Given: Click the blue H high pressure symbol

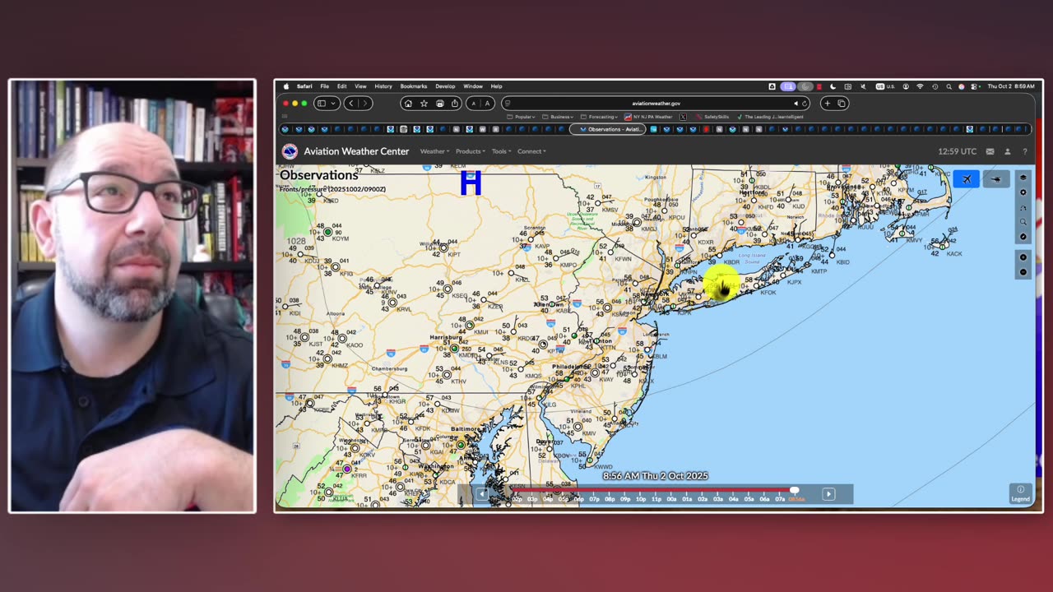Looking at the screenshot, I should point(471,183).
